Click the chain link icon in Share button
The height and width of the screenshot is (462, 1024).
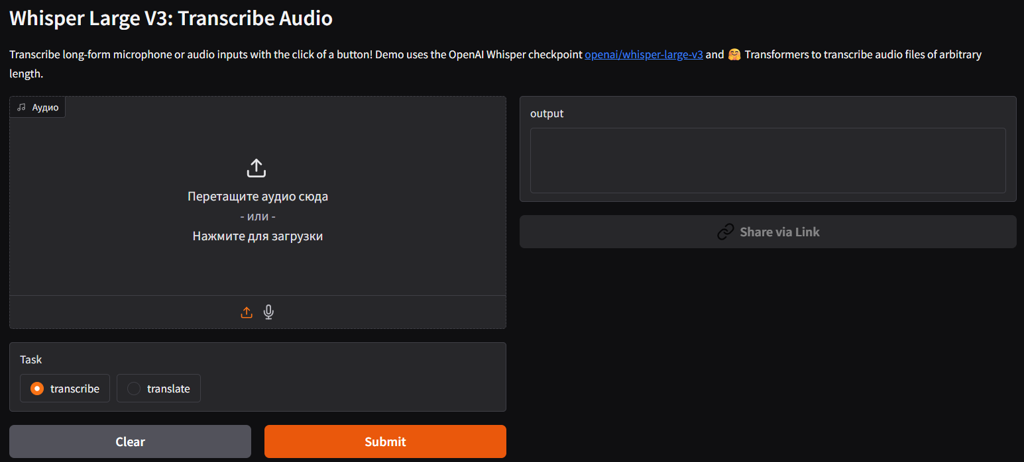(726, 232)
